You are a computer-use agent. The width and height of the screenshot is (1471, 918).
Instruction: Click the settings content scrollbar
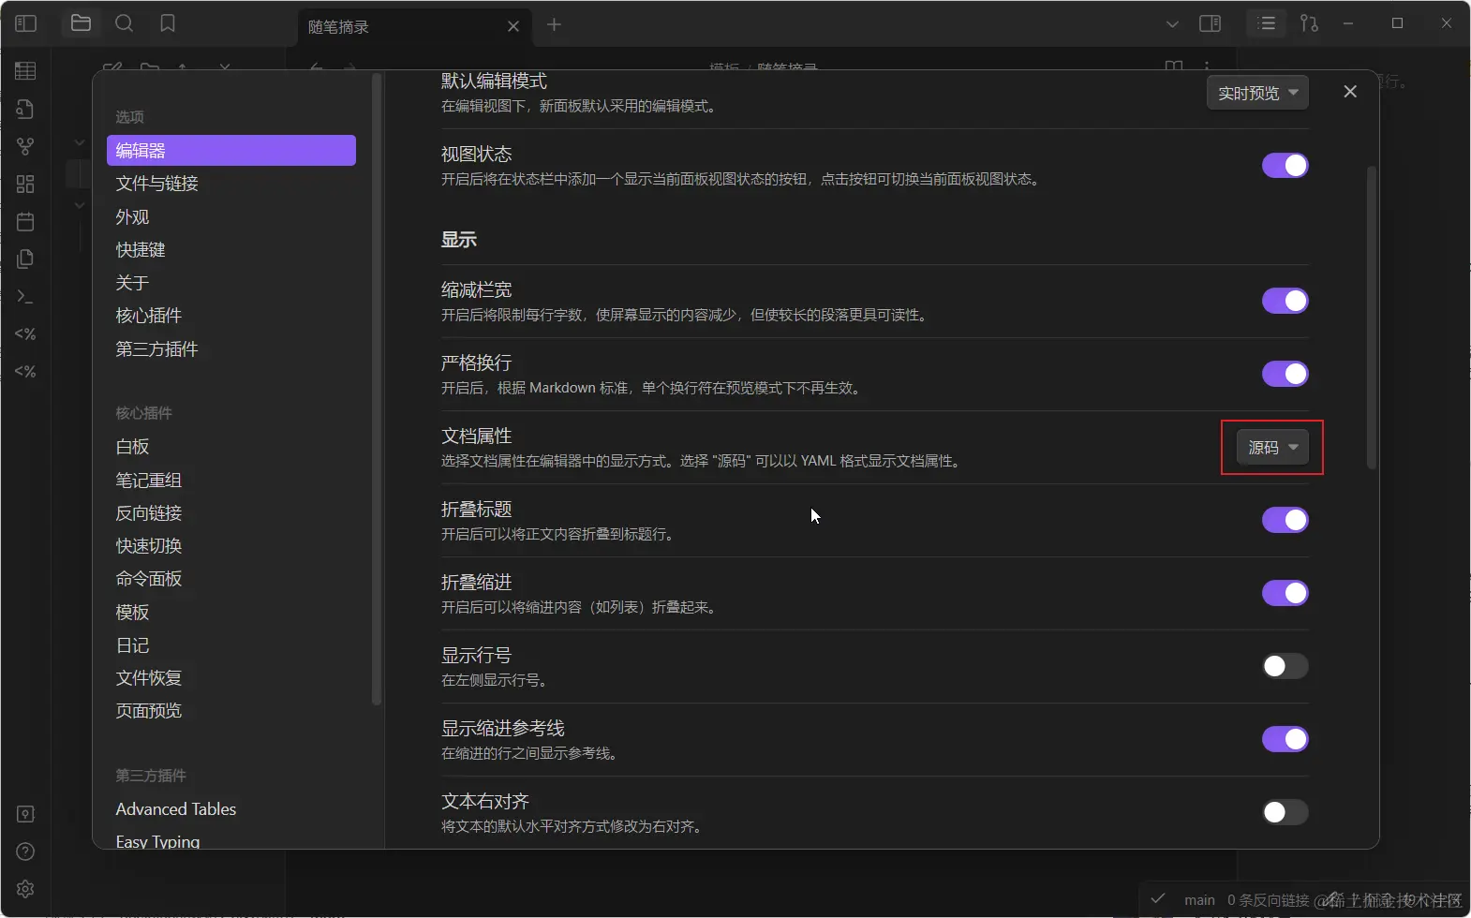tap(1372, 318)
